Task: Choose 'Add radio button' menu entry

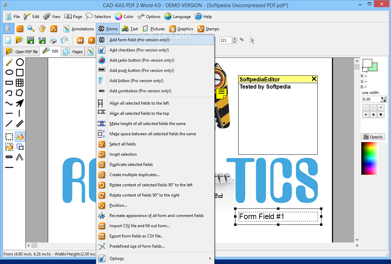Action: (155, 60)
